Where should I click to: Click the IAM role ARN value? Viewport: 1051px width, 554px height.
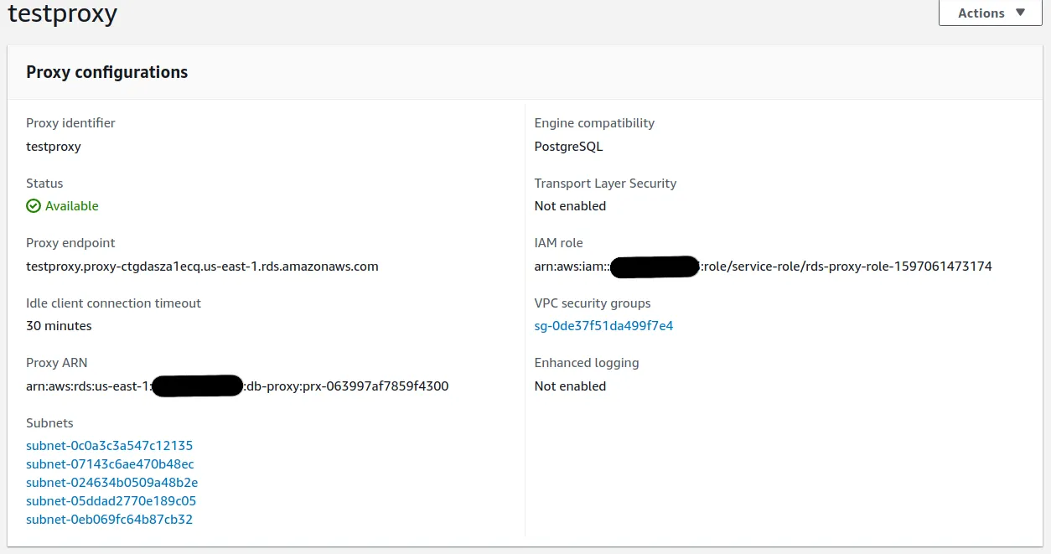(x=763, y=267)
